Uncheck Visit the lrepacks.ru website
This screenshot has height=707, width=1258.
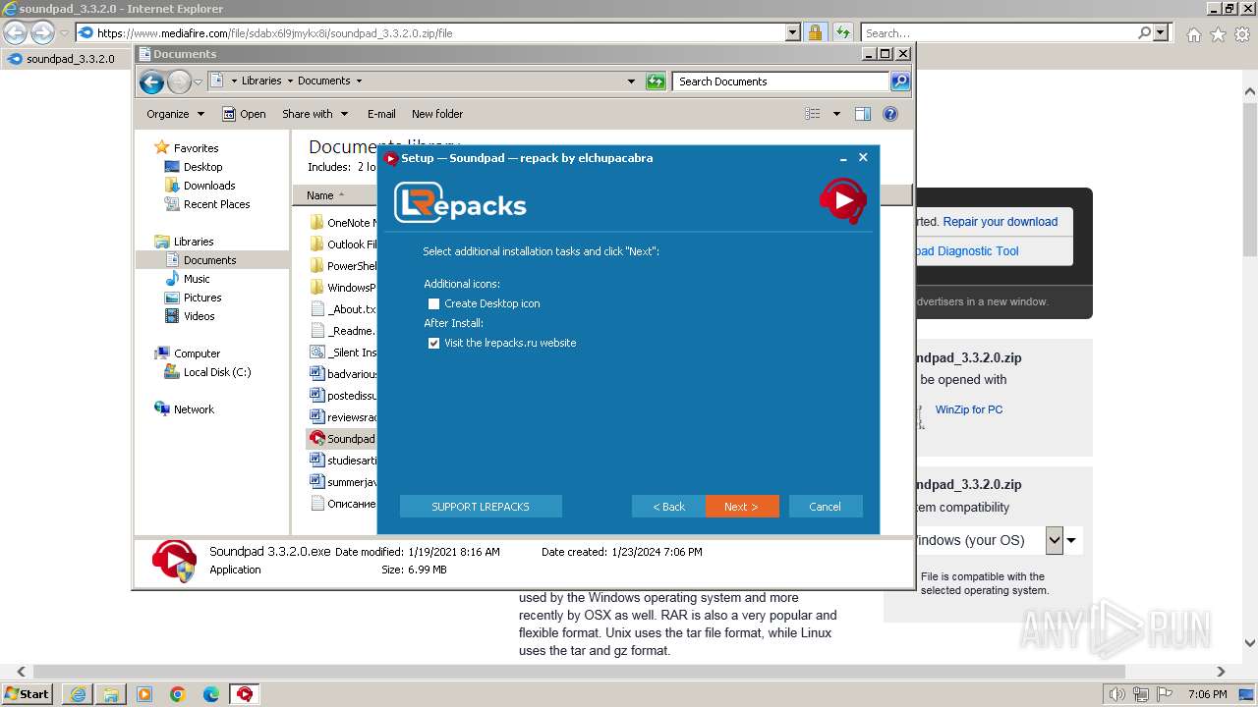tap(433, 343)
